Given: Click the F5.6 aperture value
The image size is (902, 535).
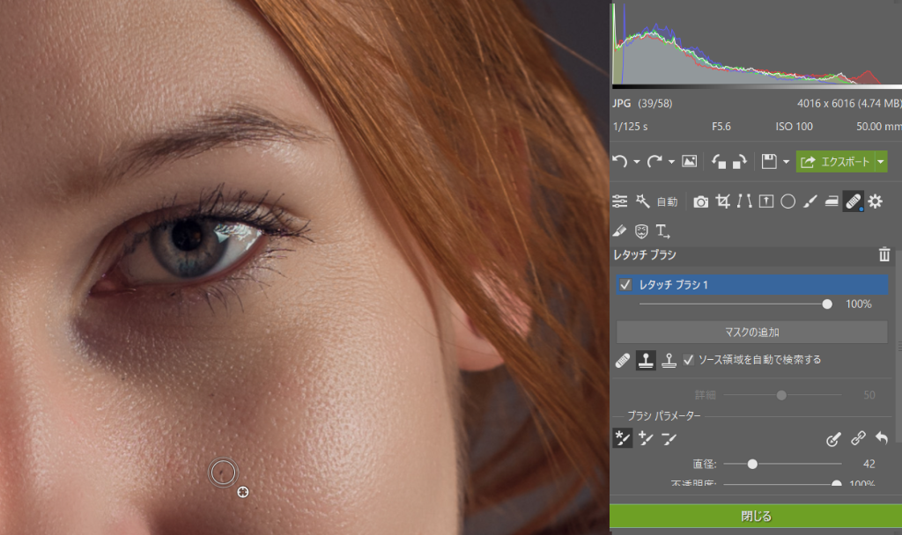Looking at the screenshot, I should (721, 127).
